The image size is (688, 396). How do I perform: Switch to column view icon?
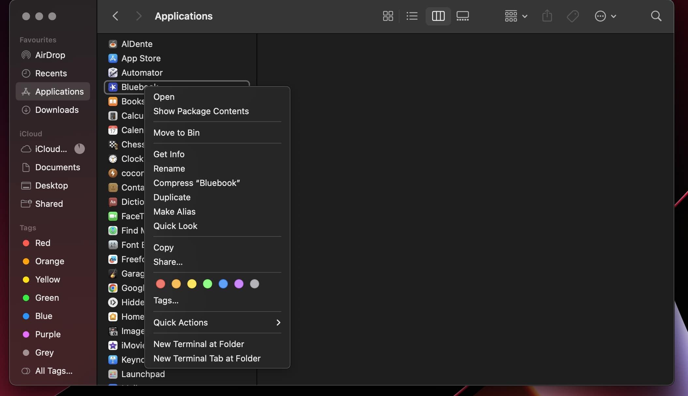[438, 16]
